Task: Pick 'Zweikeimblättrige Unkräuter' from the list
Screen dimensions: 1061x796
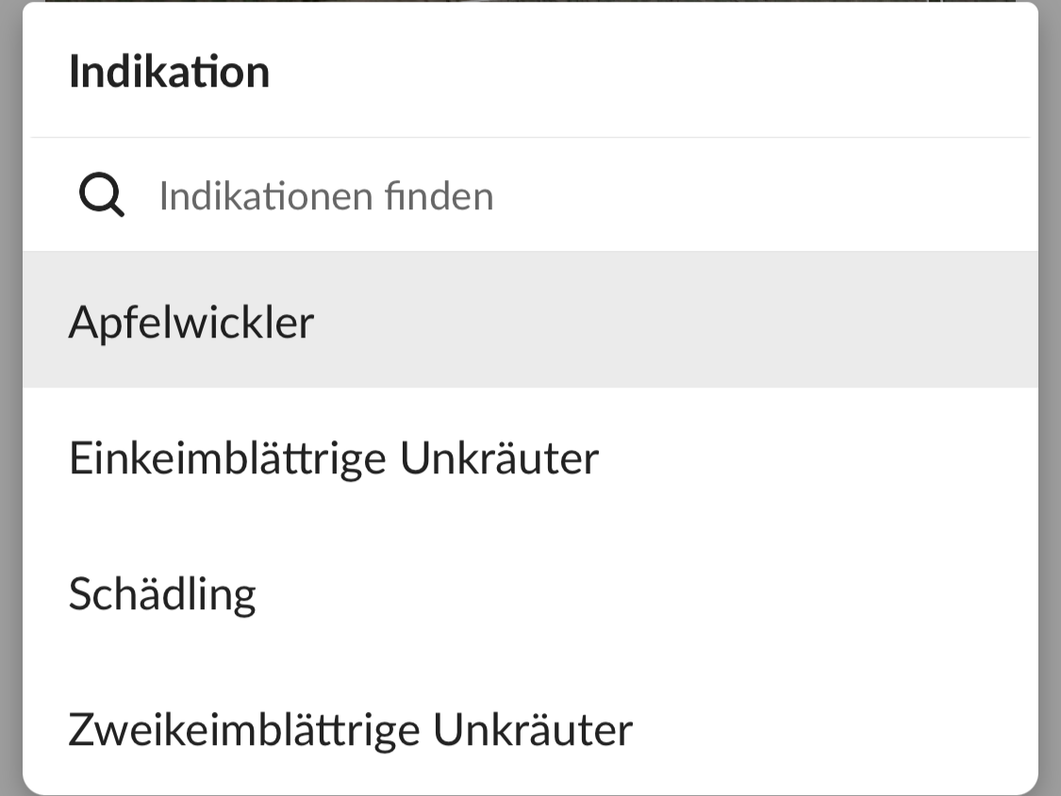Action: [x=350, y=730]
